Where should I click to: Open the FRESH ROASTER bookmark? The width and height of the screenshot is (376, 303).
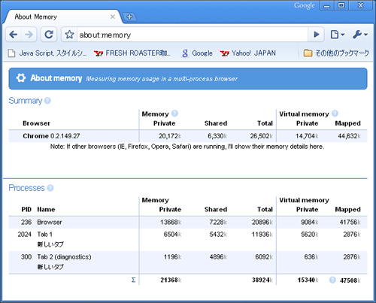(x=132, y=53)
